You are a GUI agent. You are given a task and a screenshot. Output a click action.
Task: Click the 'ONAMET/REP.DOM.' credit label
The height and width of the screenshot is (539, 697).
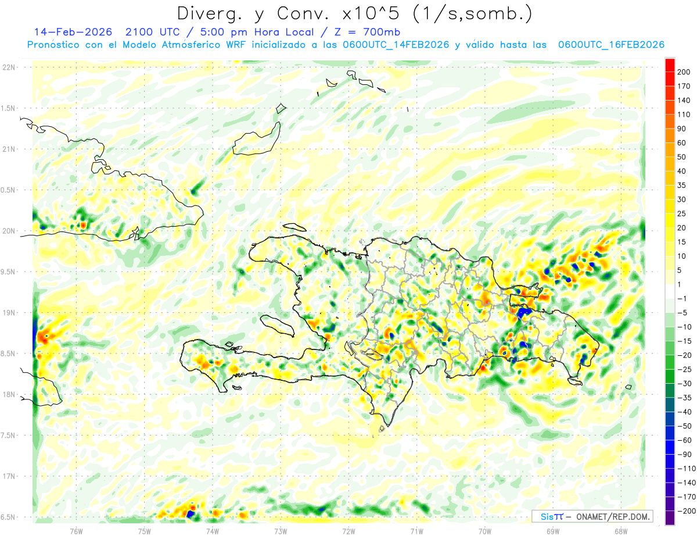pos(612,516)
